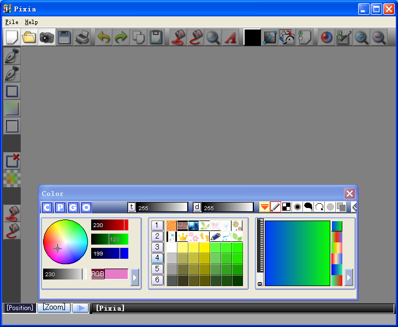
Task: Click the red channel slider at 230
Action: [110, 225]
